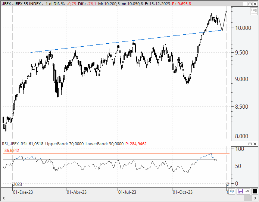Click the double-chevron lines icon in bottom toolbar
Screen dimensions: 259x202
pos(232,192)
